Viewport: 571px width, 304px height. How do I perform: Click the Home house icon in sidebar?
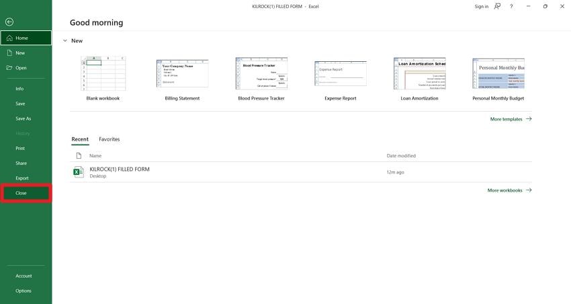pos(9,38)
